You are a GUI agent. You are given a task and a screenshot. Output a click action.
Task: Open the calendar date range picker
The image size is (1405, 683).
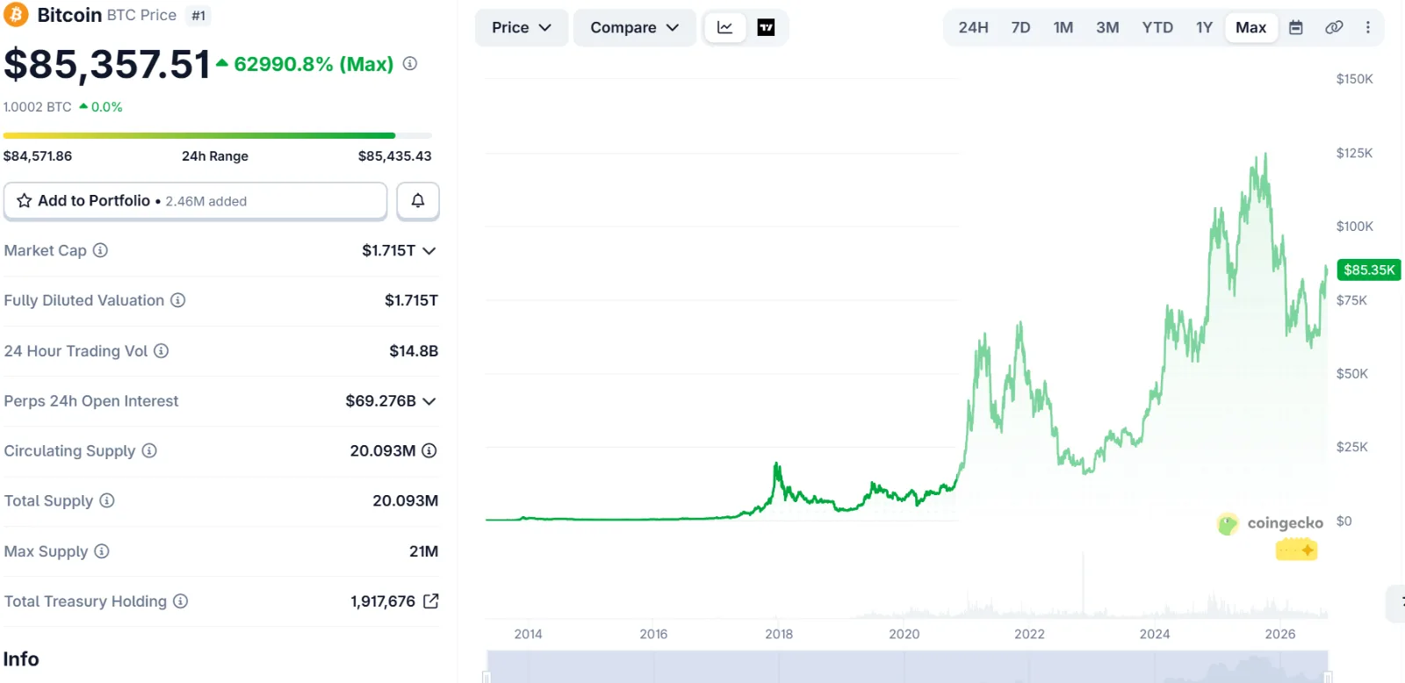tap(1296, 27)
